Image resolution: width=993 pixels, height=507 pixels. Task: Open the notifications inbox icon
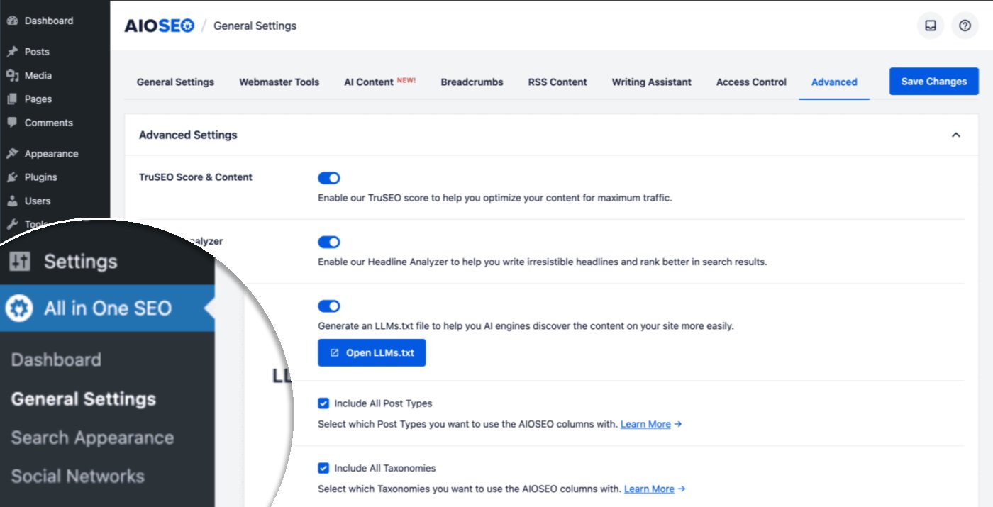[930, 26]
